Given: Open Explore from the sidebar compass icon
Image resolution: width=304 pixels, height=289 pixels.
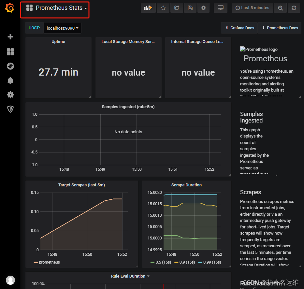Looking at the screenshot, I should coord(10,66).
